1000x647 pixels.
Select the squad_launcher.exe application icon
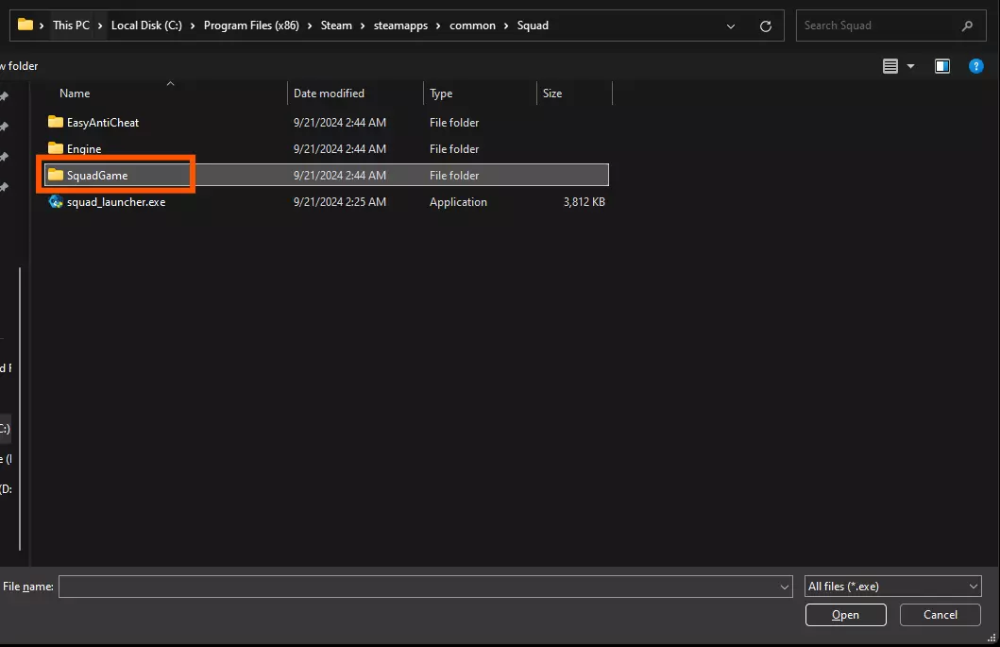point(56,201)
